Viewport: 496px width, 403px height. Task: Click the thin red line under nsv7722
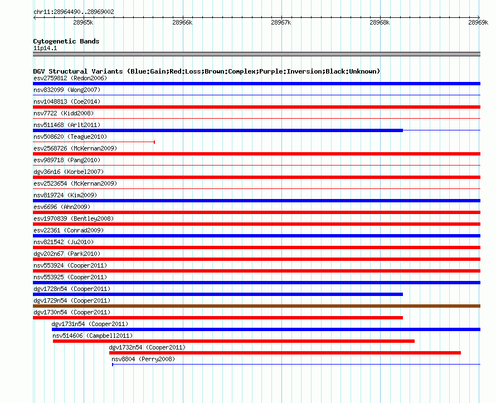coord(256,118)
